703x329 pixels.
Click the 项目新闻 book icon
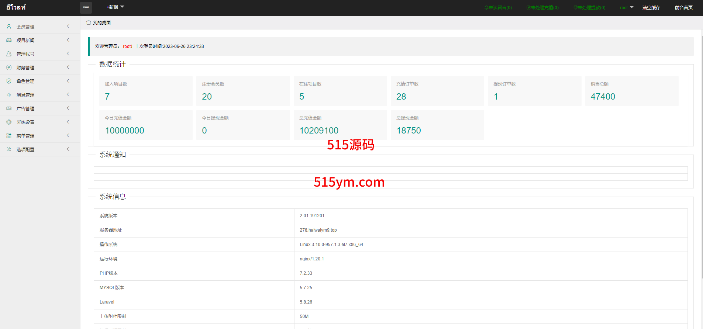[9, 40]
